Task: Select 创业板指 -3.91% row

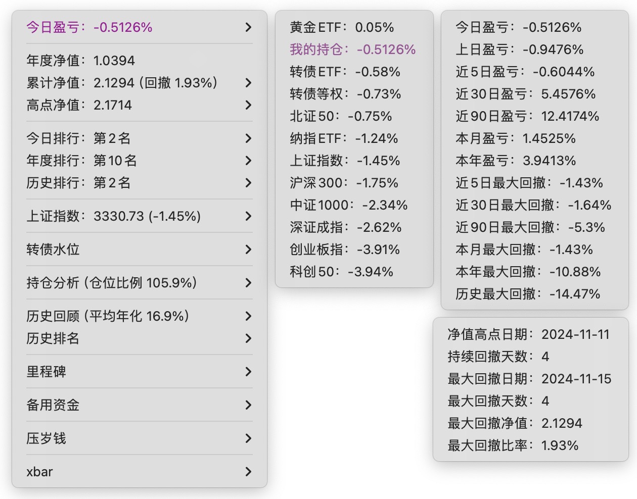Action: [x=345, y=249]
